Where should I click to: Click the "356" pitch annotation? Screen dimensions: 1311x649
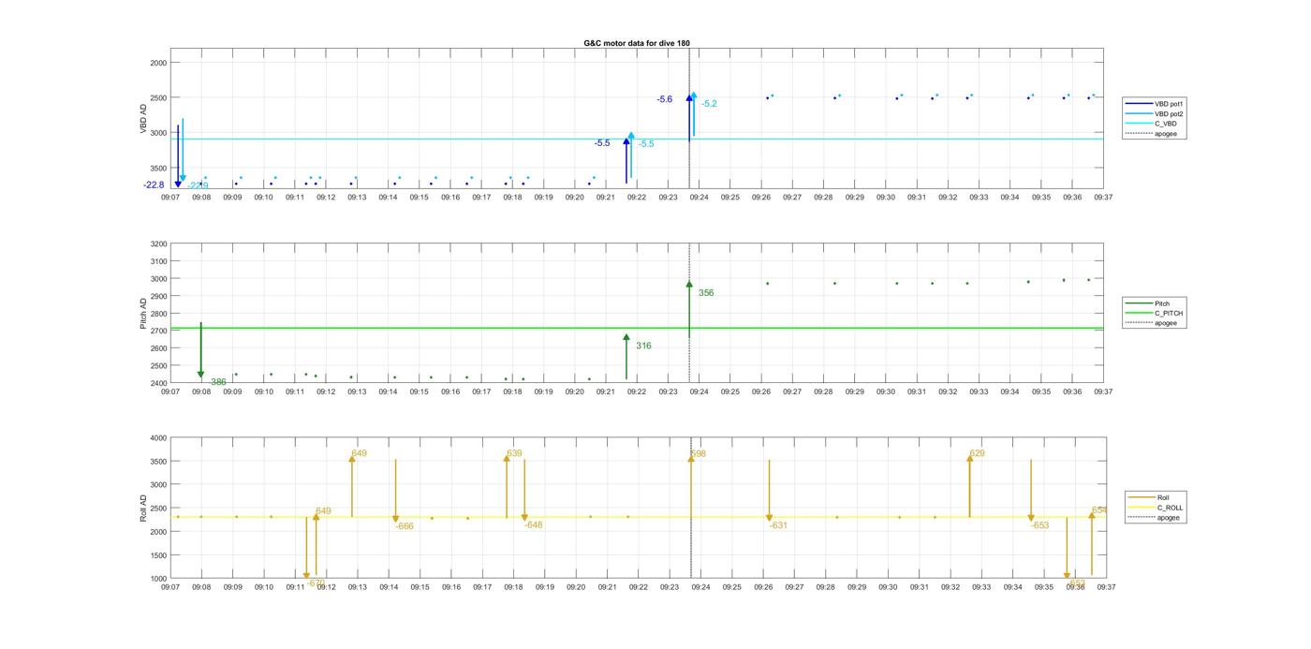pos(706,293)
